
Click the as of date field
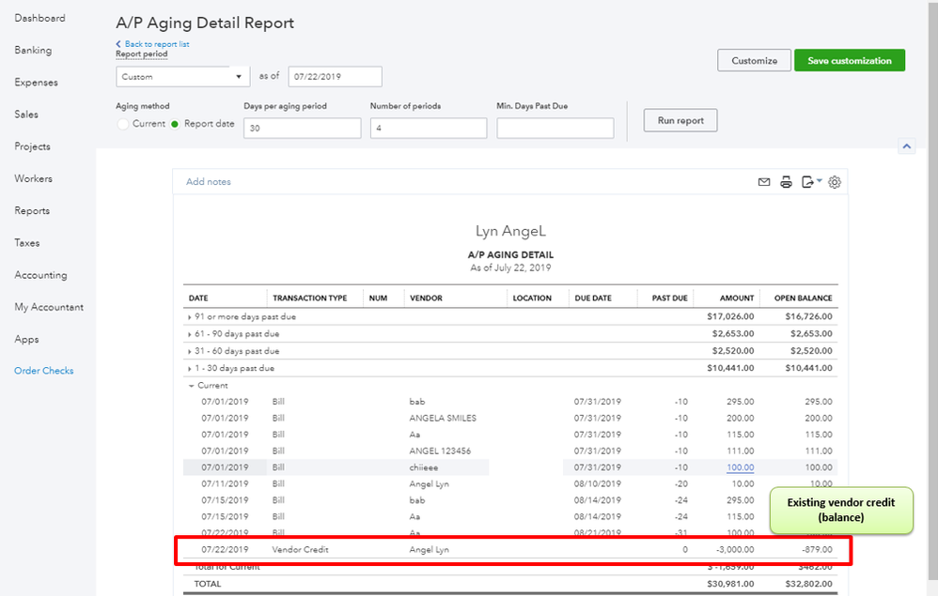(x=335, y=76)
